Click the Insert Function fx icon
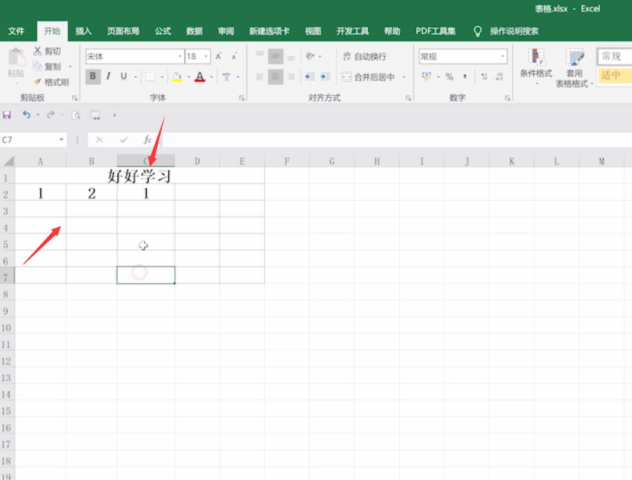632x480 pixels. [147, 140]
